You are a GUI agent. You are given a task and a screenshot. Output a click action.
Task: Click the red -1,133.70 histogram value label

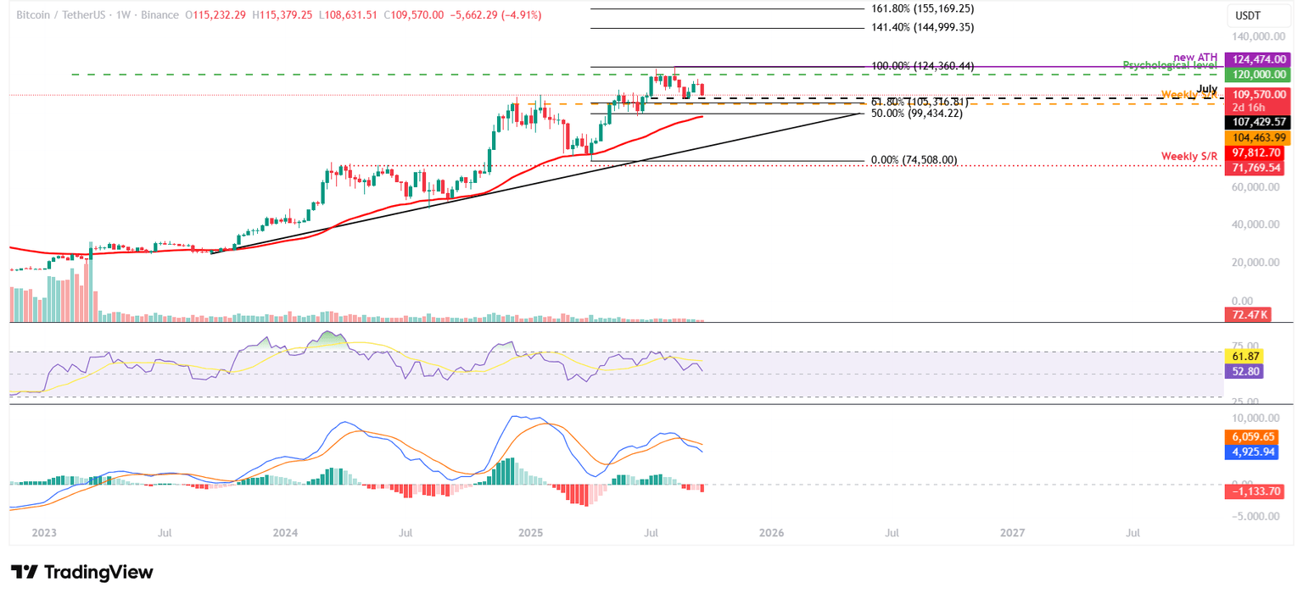1254,491
